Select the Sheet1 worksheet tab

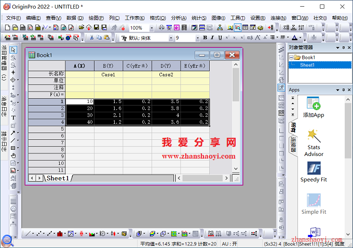(x=58, y=178)
